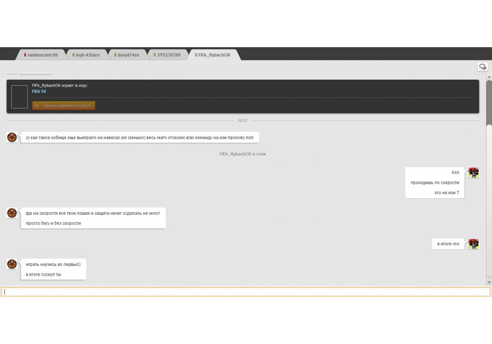Click the chat bubbles icon at top right
The height and width of the screenshot is (344, 492).
tap(483, 67)
